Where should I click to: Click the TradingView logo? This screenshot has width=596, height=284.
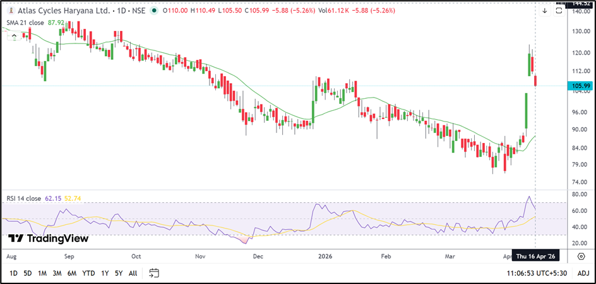[x=48, y=239]
